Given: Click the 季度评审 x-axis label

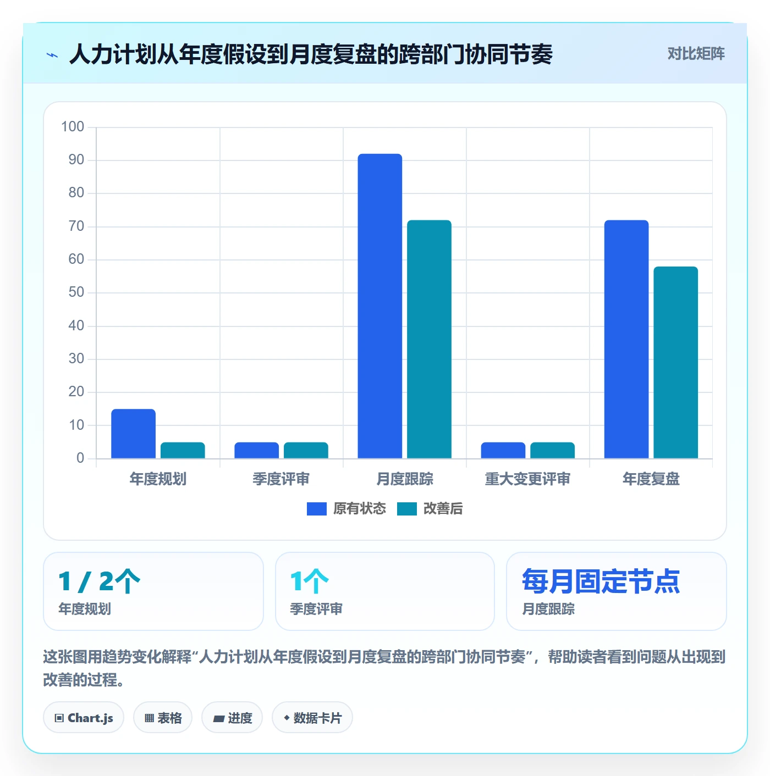Looking at the screenshot, I should [281, 479].
